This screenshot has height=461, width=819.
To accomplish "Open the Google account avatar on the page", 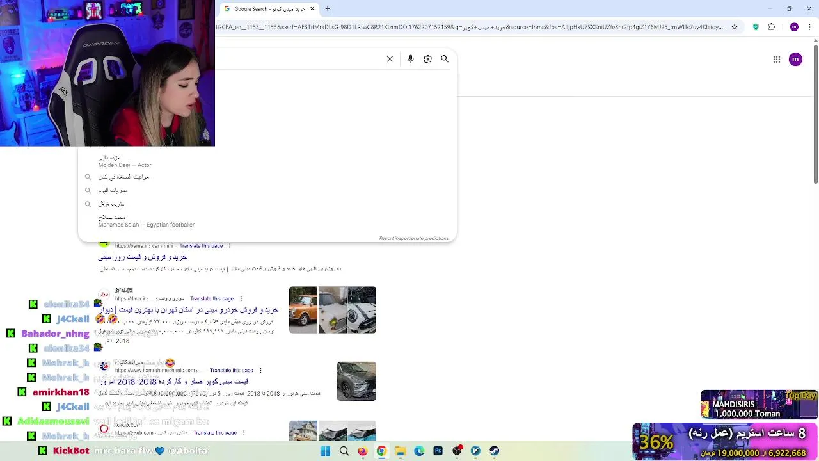I will (x=795, y=60).
